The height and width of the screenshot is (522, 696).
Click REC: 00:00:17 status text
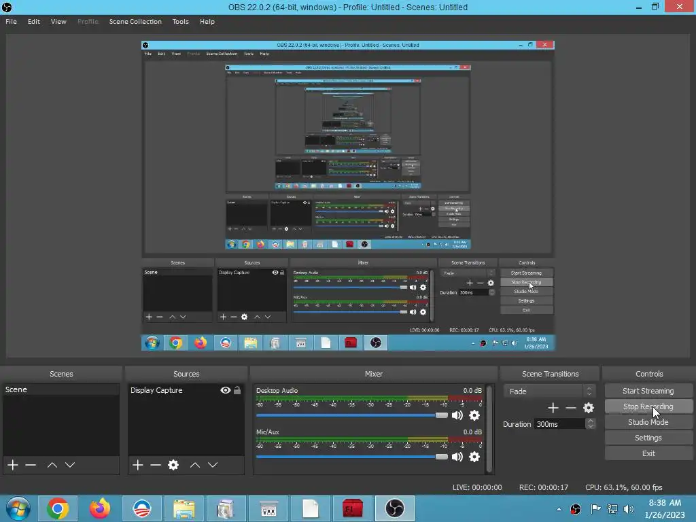click(543, 487)
